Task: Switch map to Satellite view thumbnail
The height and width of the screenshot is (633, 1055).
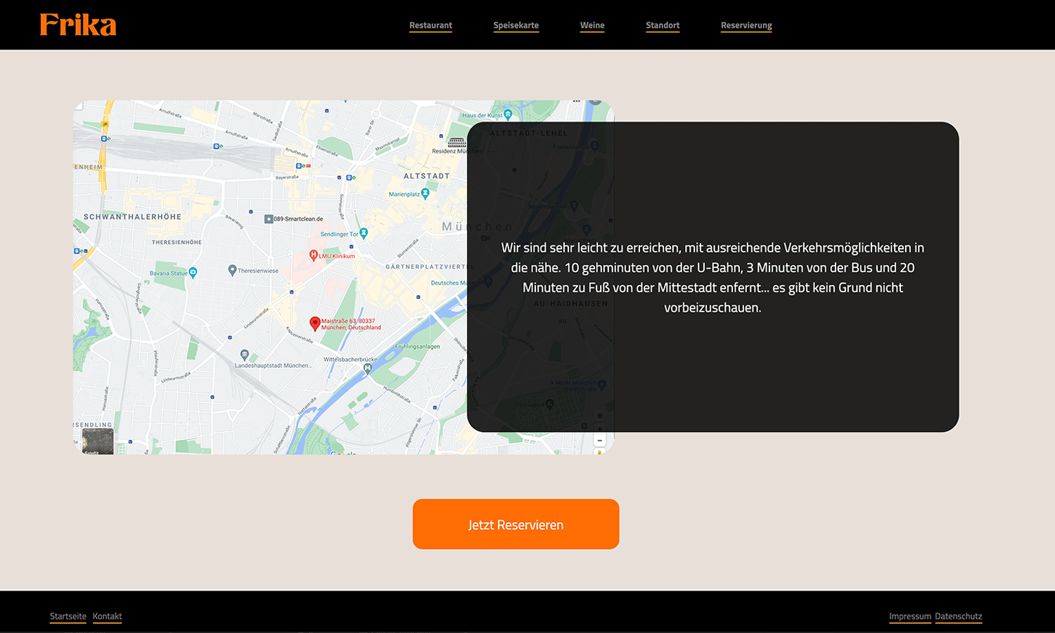Action: 98,442
